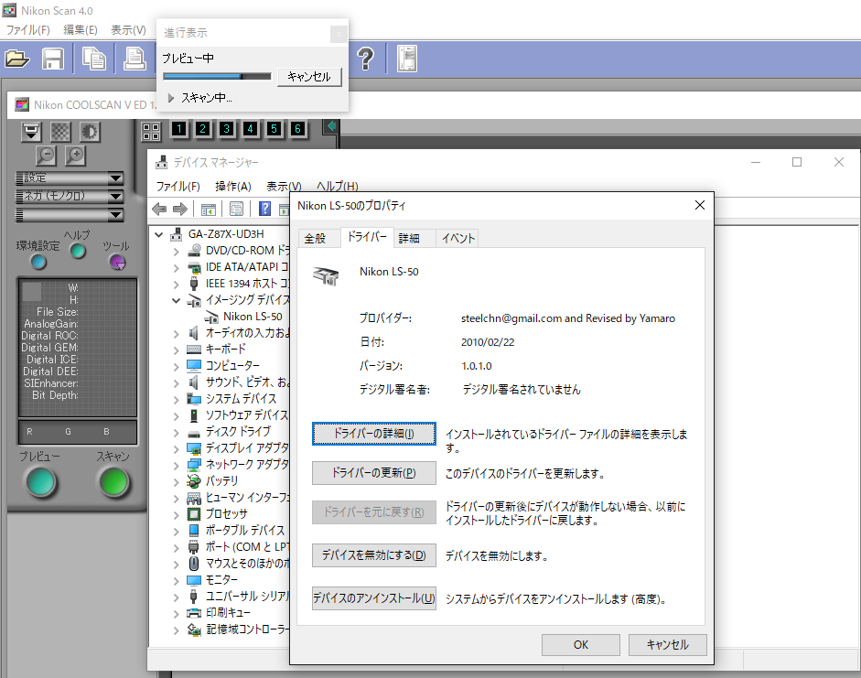The width and height of the screenshot is (861, 678).
Task: Click the save floppy disk icon
Action: 53,59
